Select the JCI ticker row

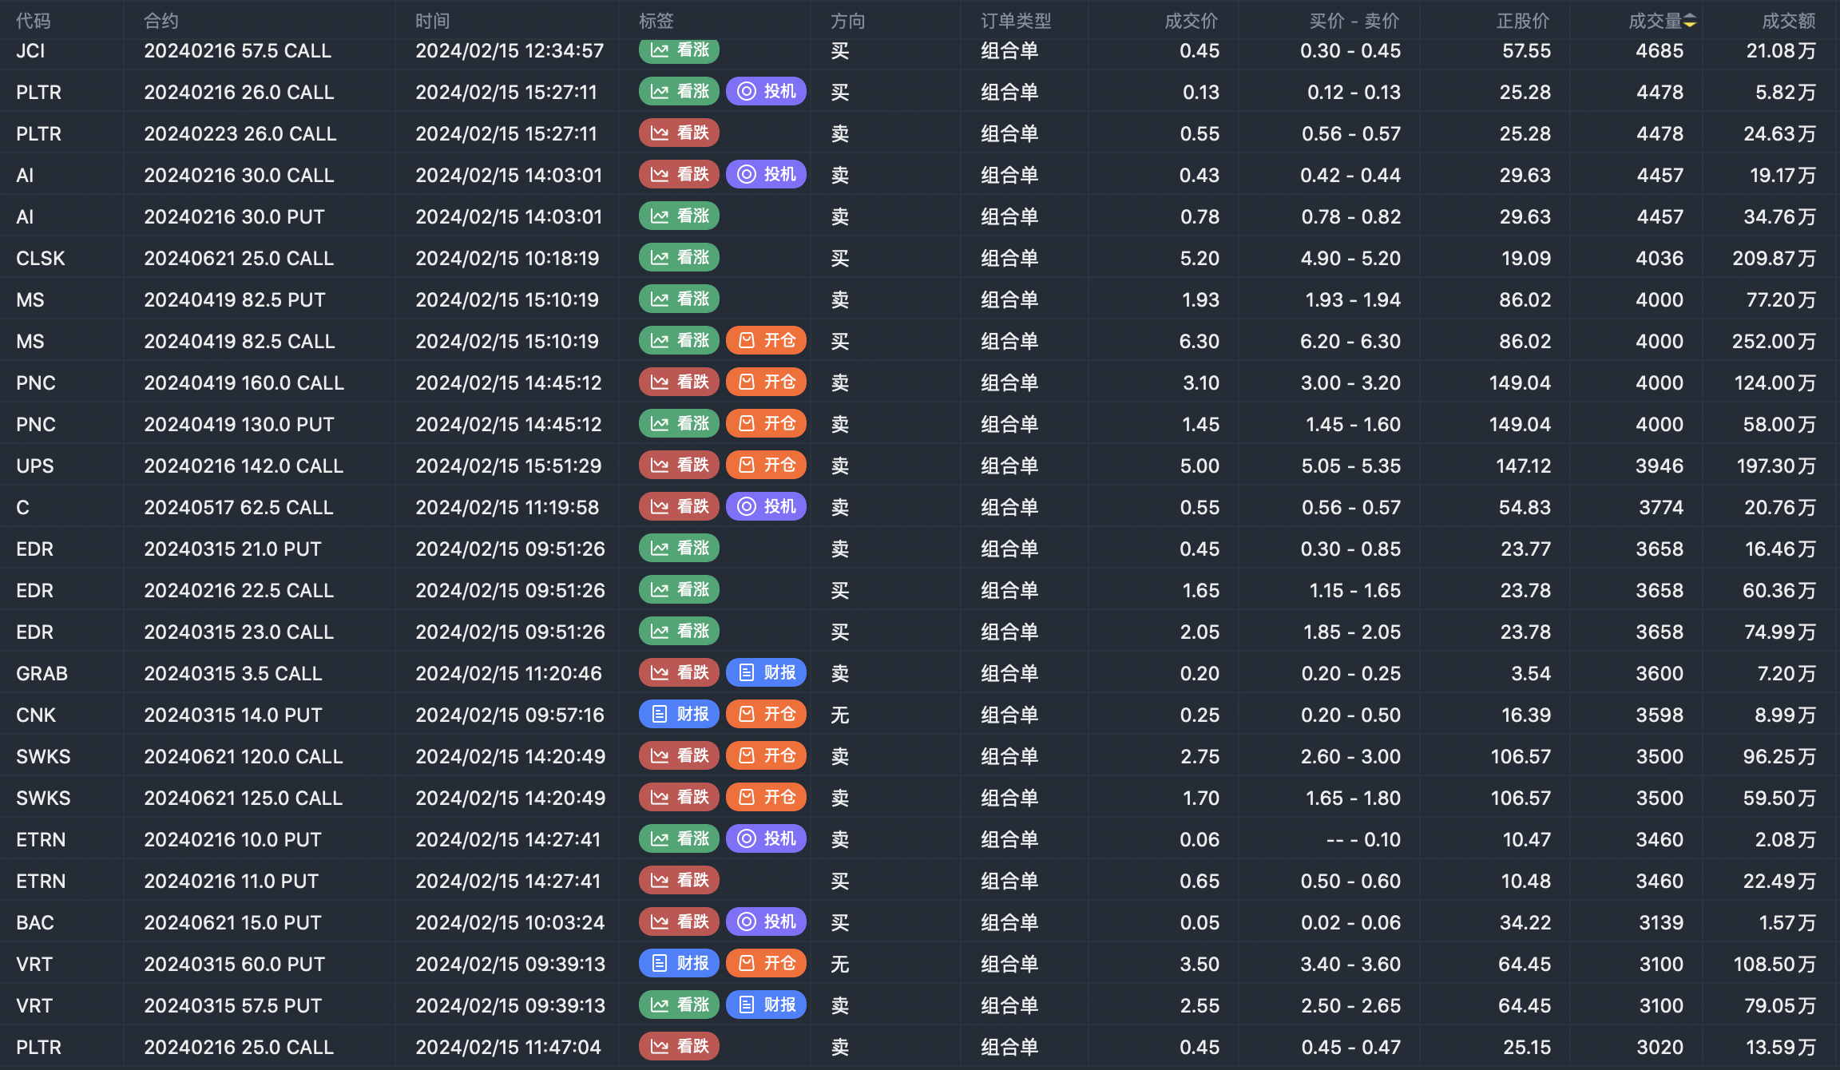30,51
